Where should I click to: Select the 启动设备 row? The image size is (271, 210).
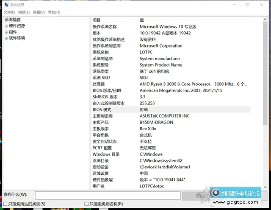point(171,167)
